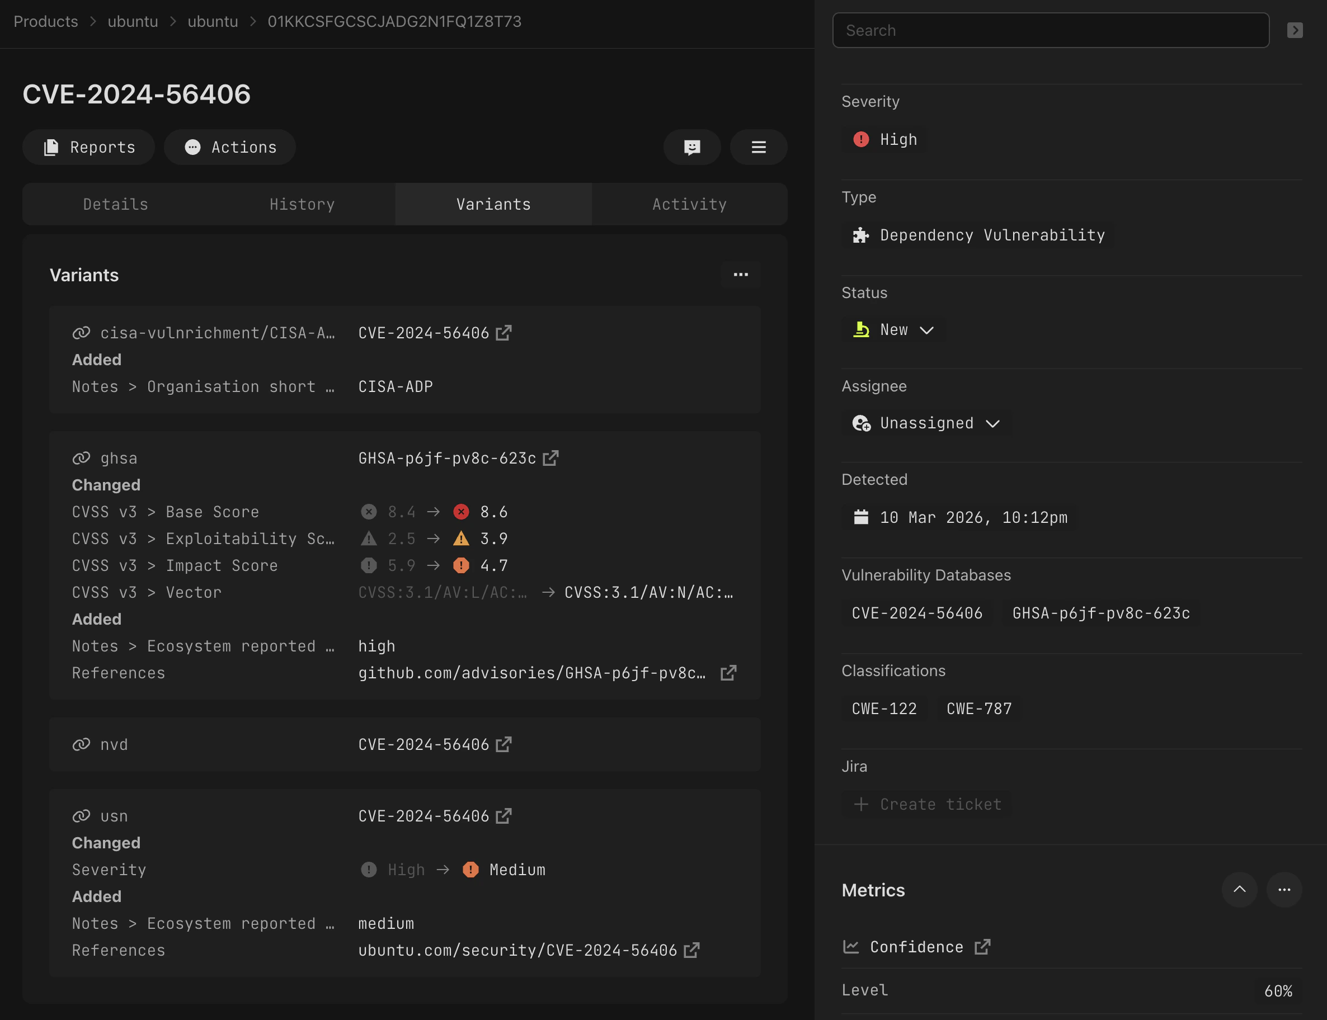Open the GHSA-p6jf-pv8c-623c external link icon
The width and height of the screenshot is (1327, 1020).
[550, 459]
